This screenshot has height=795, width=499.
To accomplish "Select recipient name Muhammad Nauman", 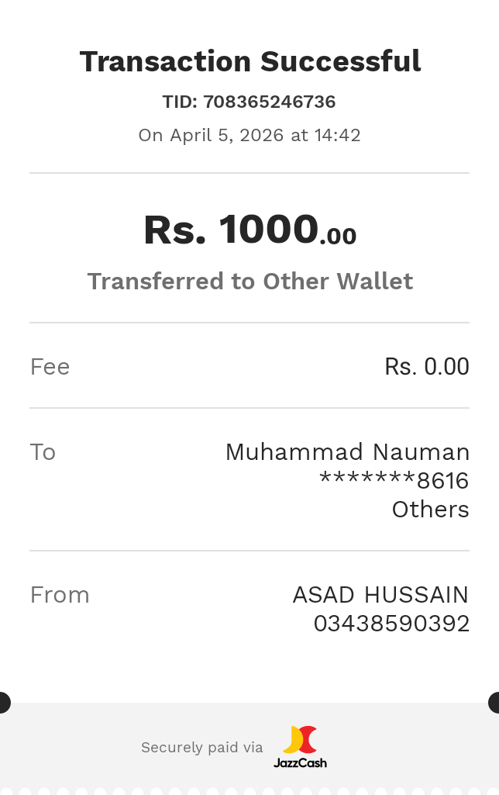I will coord(347,451).
